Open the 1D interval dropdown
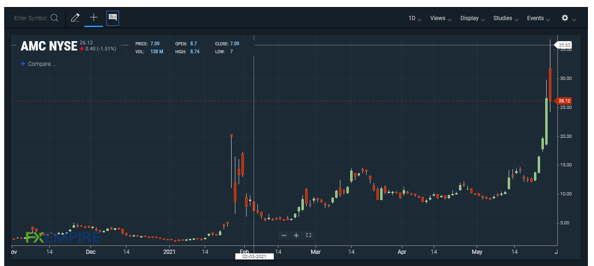This screenshot has width=594, height=266. pos(414,18)
